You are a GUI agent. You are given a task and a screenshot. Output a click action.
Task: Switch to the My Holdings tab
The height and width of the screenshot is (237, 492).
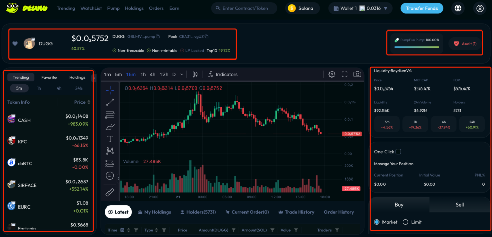[x=154, y=212]
